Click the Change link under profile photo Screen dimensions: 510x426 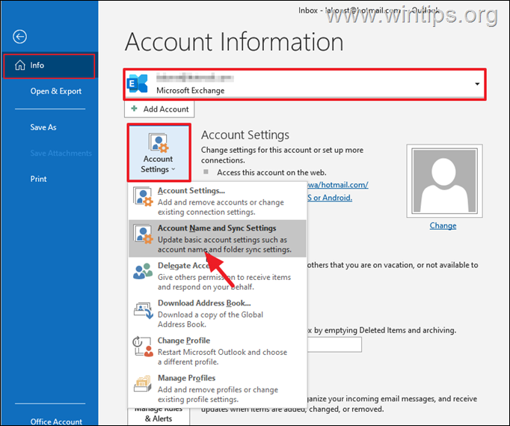click(442, 225)
